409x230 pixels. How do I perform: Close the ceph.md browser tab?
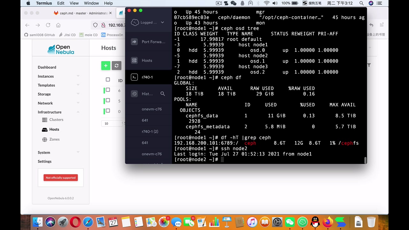pyautogui.click(x=111, y=13)
